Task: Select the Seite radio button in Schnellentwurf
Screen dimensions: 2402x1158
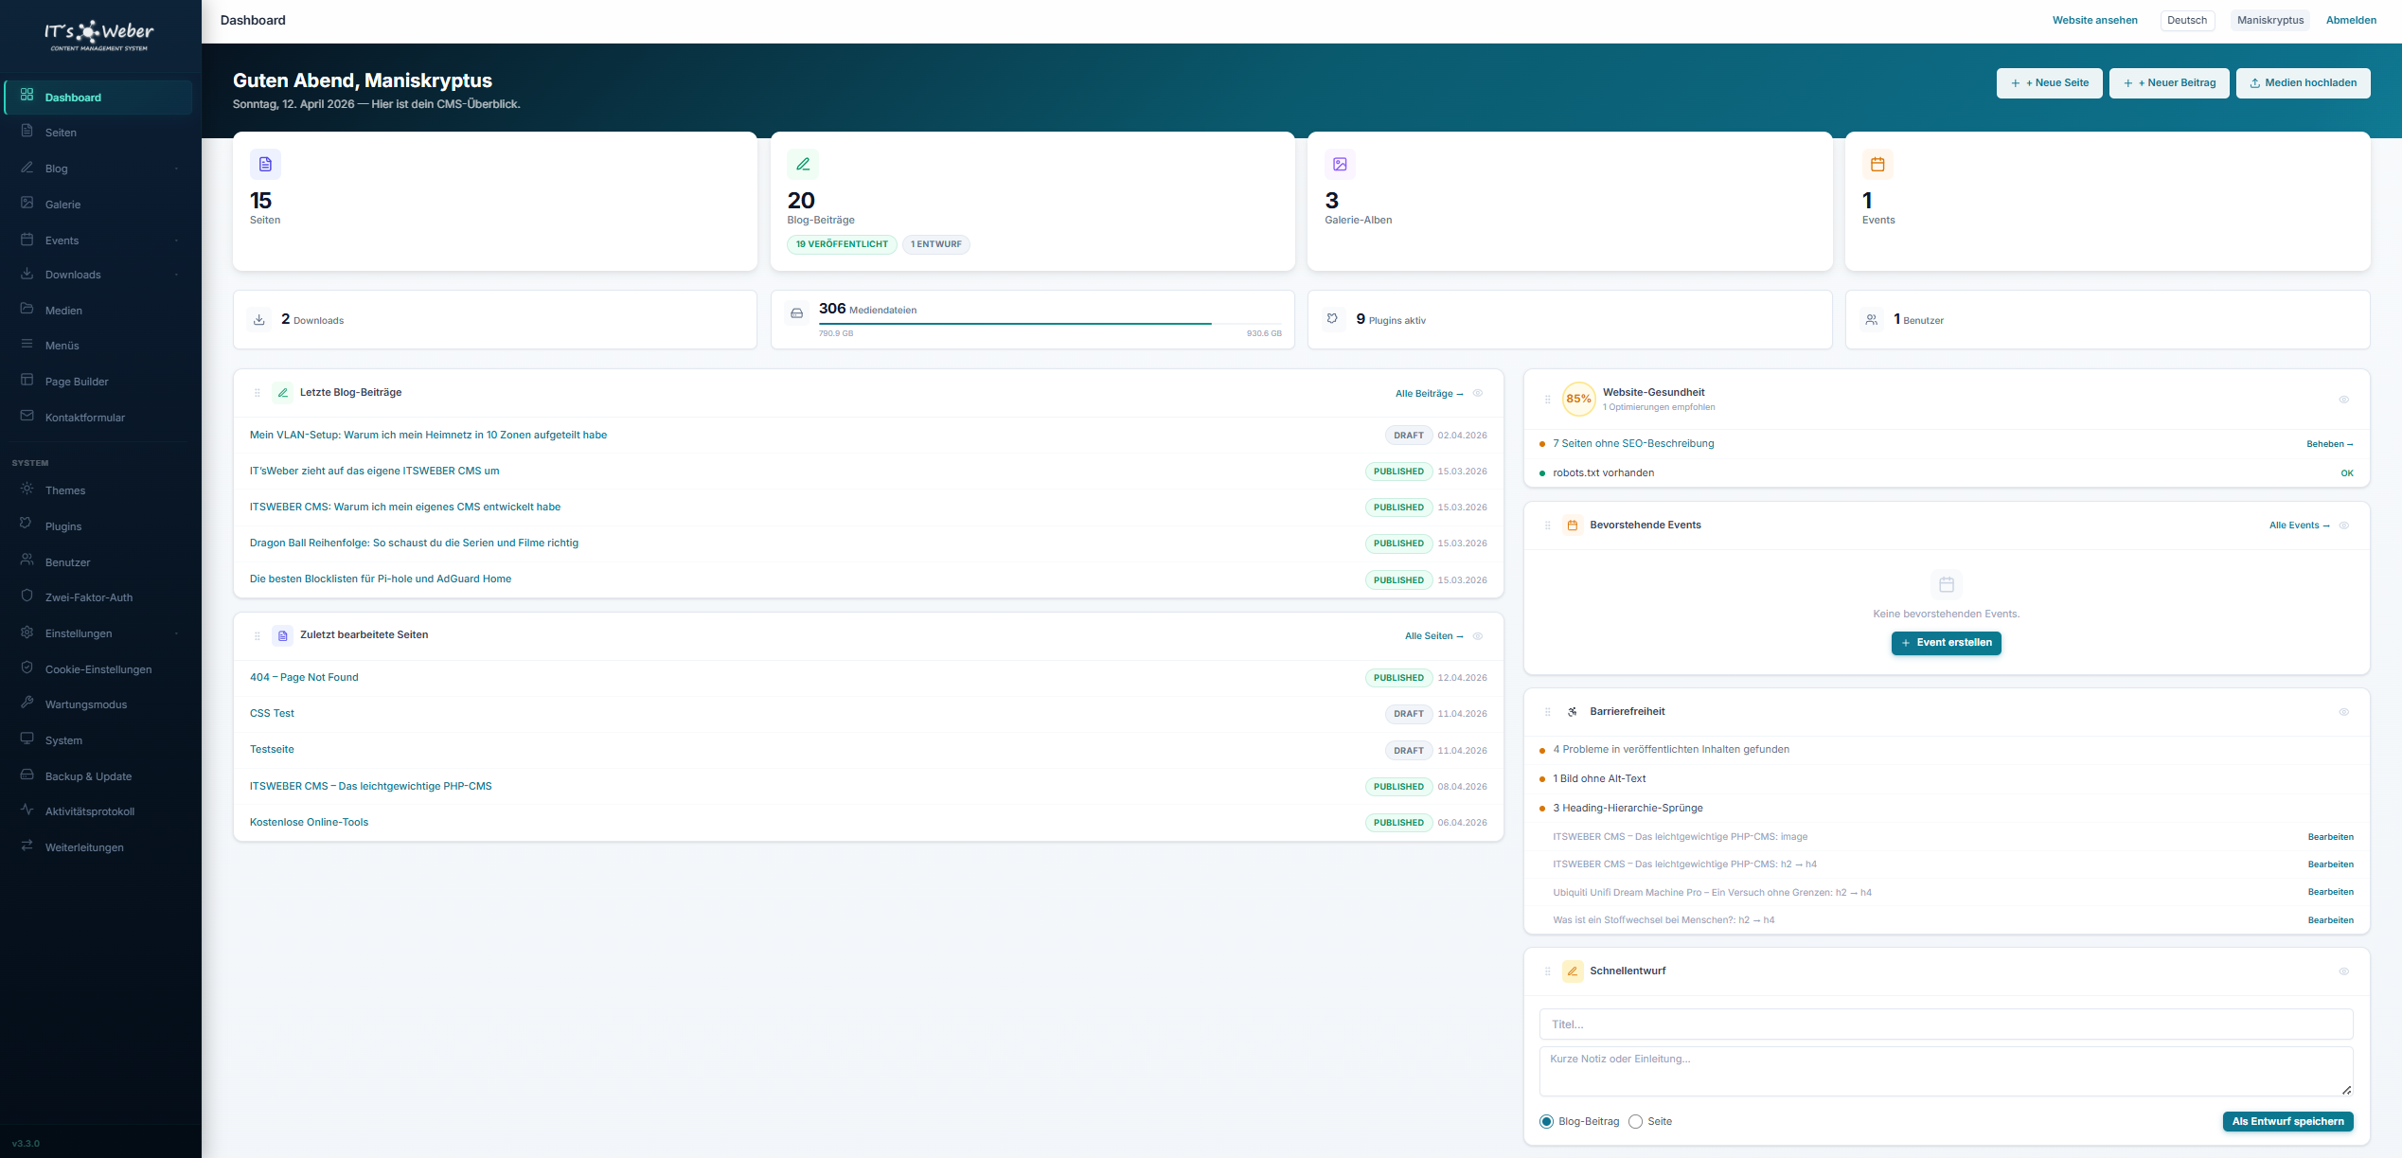Action: (1635, 1121)
